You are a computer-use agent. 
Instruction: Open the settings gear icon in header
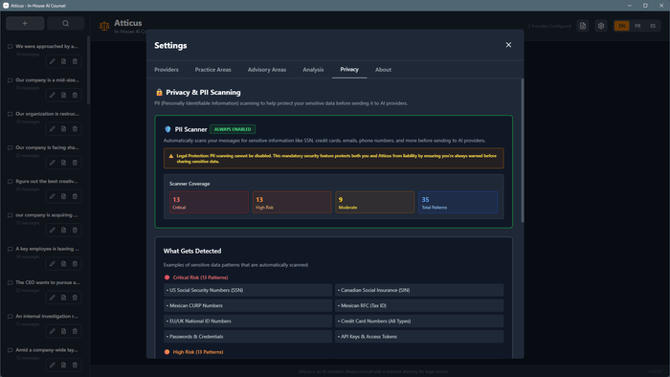coord(601,26)
